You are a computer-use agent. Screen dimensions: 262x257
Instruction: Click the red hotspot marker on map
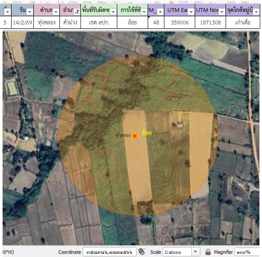(135, 136)
